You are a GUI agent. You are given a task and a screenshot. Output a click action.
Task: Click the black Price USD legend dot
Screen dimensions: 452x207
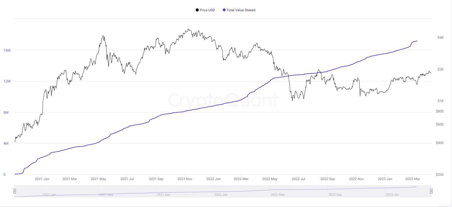pos(197,10)
